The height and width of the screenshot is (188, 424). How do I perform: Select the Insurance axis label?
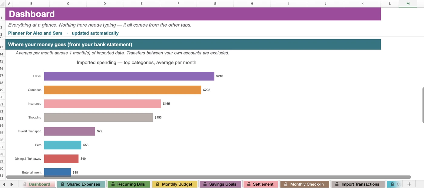pyautogui.click(x=35, y=104)
